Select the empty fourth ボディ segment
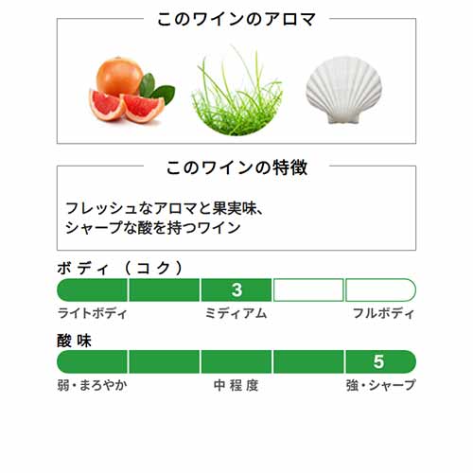 pos(308,289)
